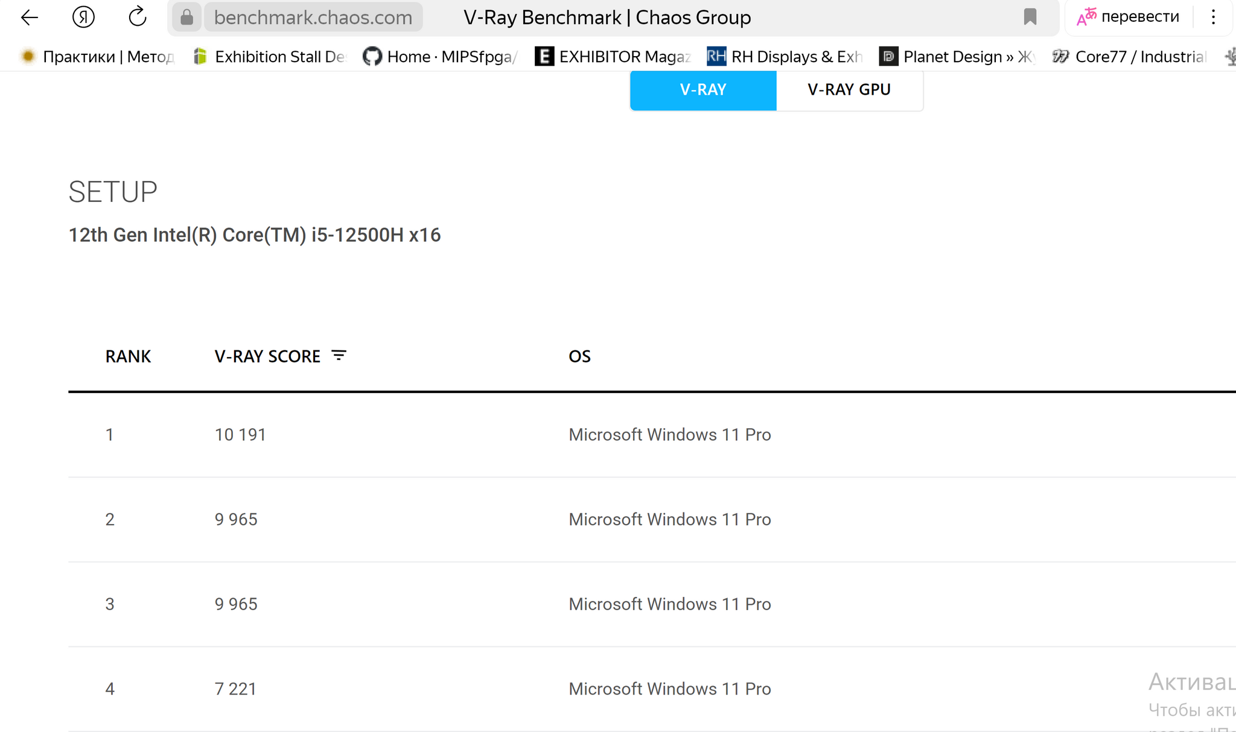Select the V-RAY tab

(702, 90)
